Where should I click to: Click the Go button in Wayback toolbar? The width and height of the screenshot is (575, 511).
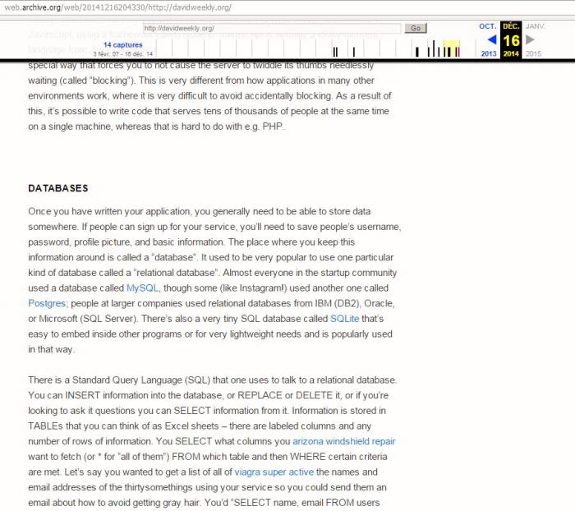click(x=416, y=28)
